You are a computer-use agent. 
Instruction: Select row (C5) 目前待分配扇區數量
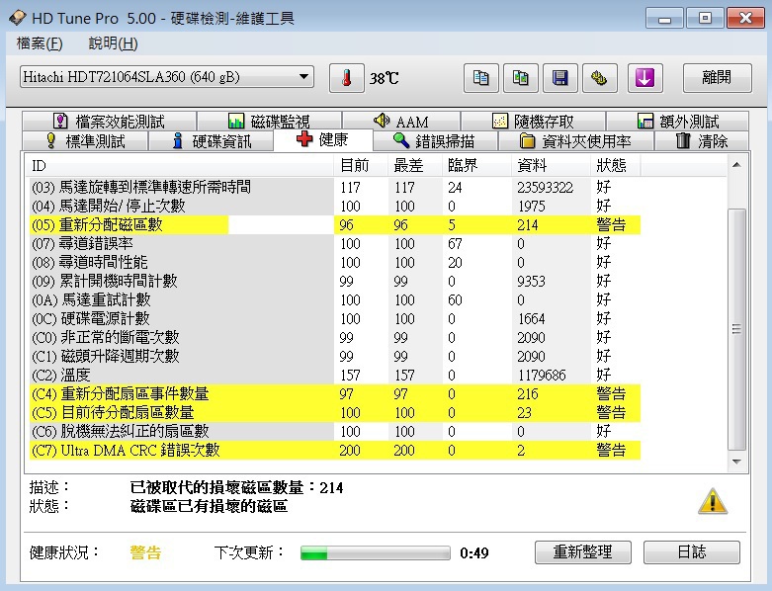pos(335,412)
